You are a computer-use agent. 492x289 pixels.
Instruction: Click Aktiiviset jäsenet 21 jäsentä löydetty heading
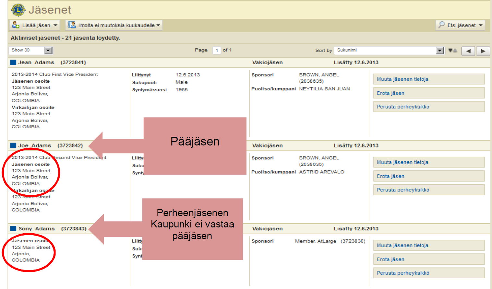click(x=65, y=38)
